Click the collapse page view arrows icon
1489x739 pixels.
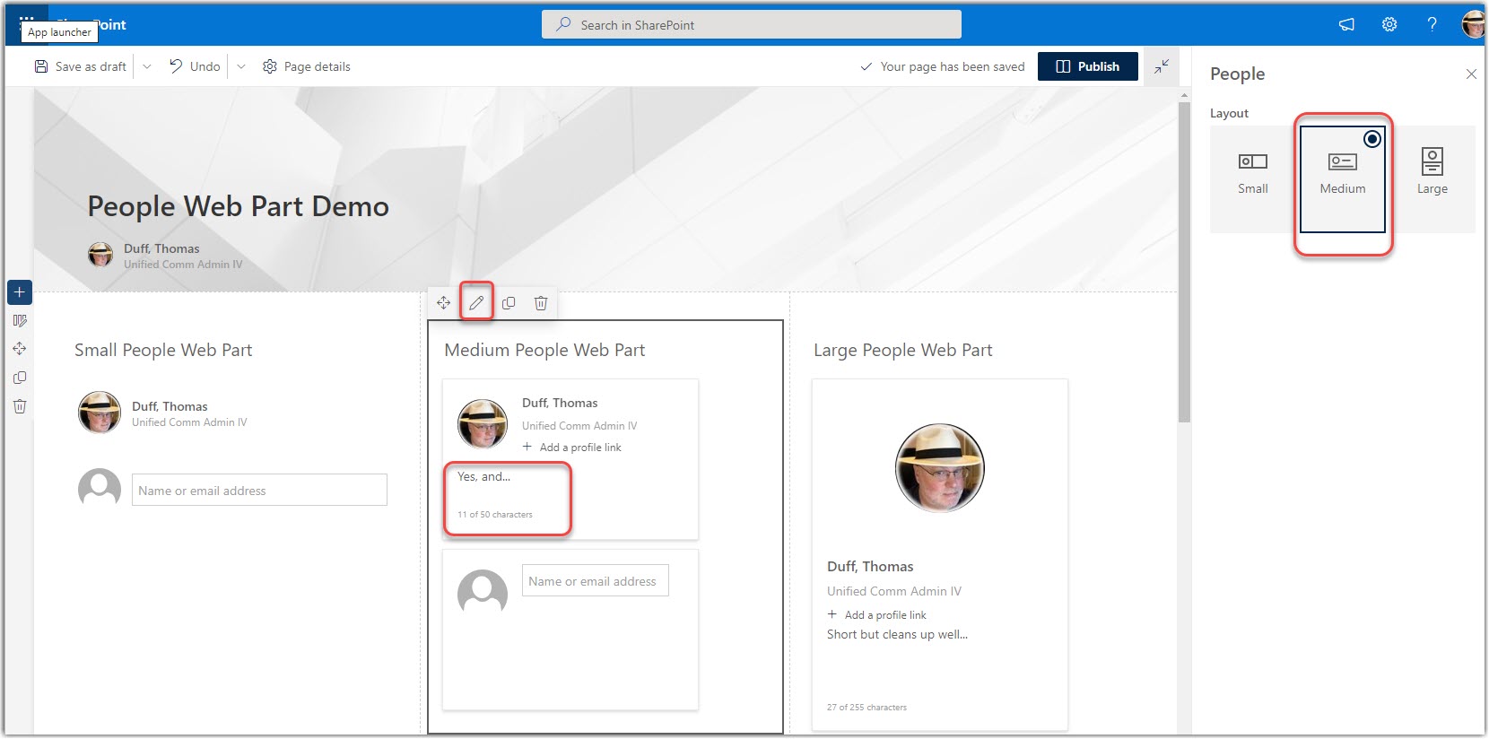1162,66
